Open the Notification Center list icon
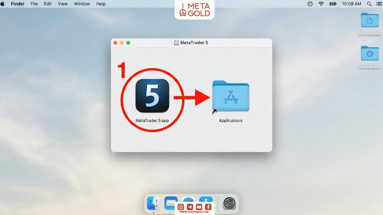Screen dimensions: 383x215 [x=379, y=4]
